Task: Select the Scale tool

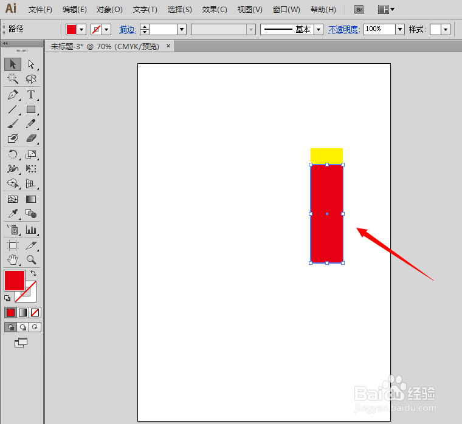Action: [31, 154]
